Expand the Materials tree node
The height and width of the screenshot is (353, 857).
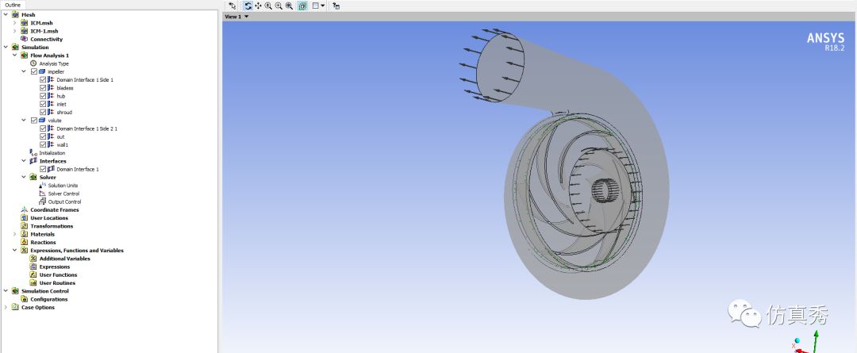click(x=14, y=234)
